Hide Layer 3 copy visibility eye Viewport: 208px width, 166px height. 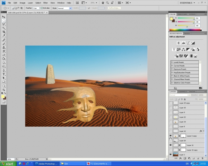pos(171,136)
